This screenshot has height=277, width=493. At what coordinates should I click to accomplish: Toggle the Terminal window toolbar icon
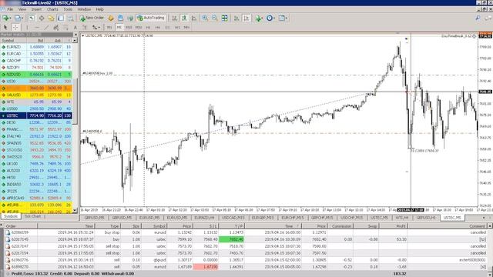(60, 18)
